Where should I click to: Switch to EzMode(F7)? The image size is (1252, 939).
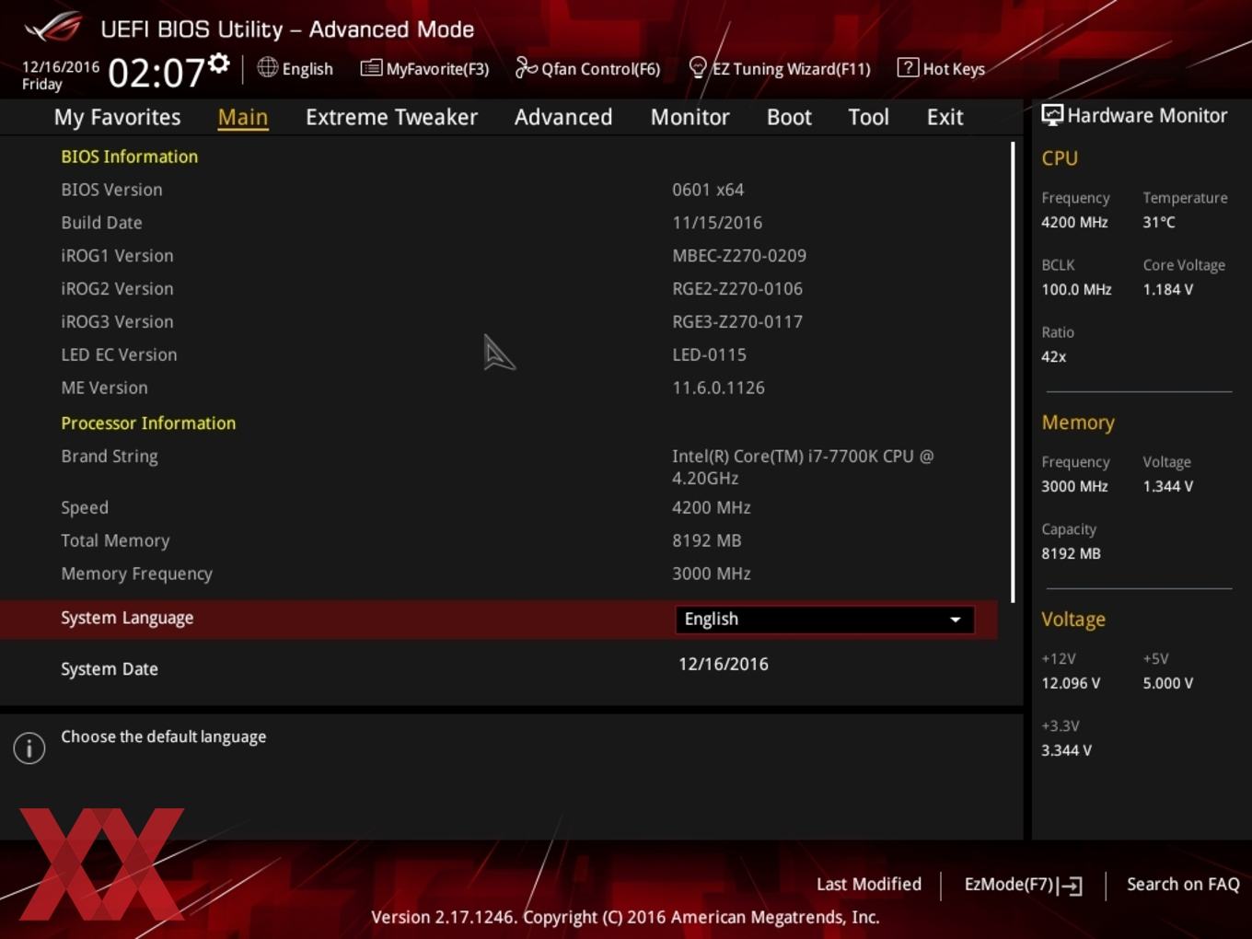1024,885
